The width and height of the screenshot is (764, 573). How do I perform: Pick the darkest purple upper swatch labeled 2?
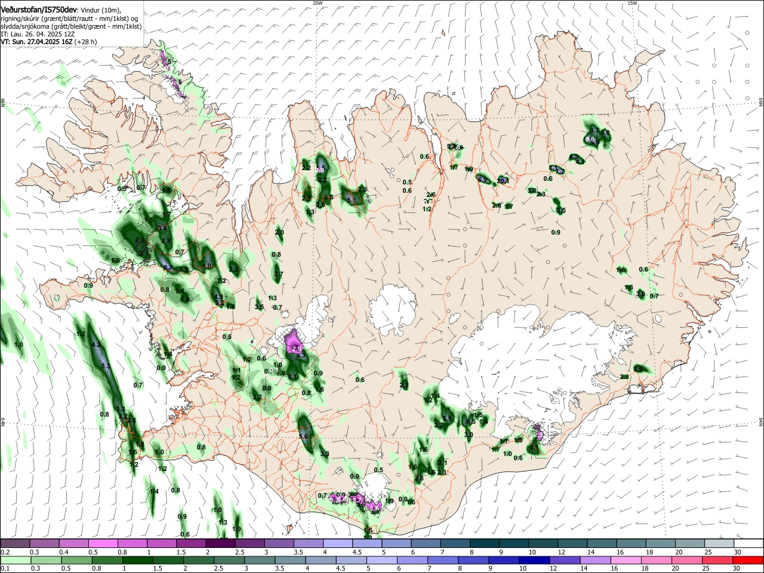[220, 543]
